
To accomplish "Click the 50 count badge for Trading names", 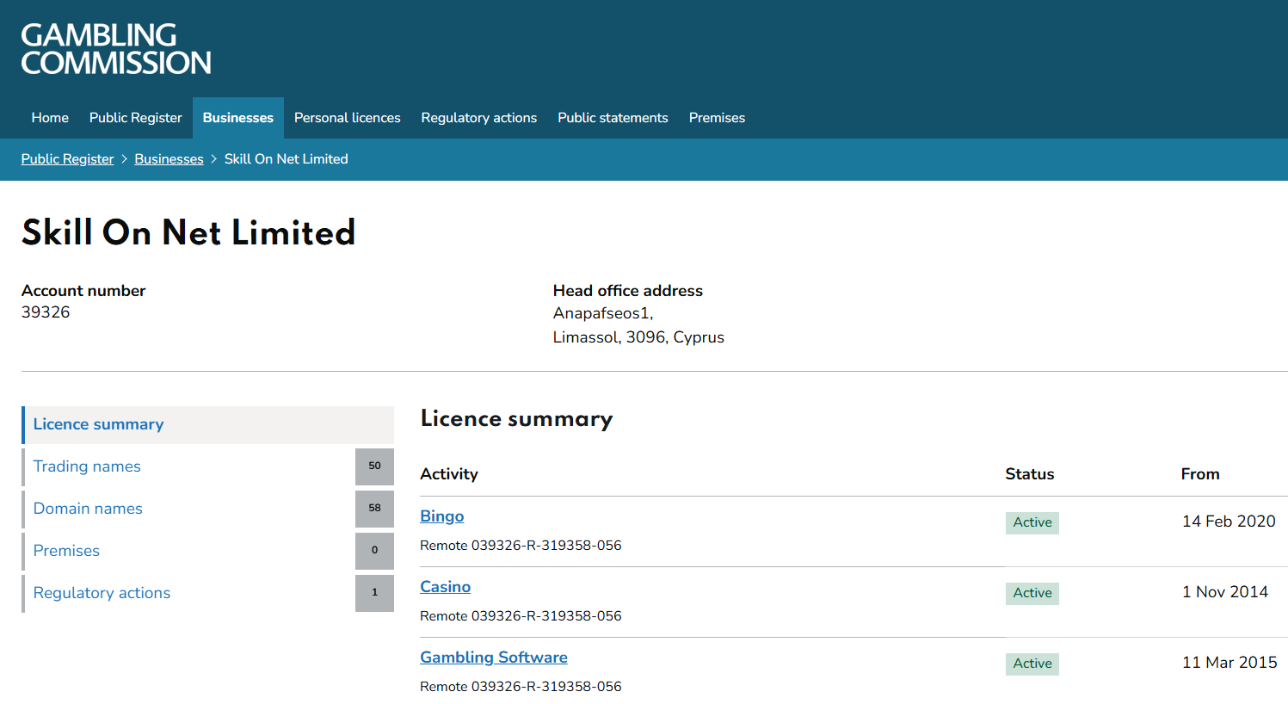I will pyautogui.click(x=374, y=466).
